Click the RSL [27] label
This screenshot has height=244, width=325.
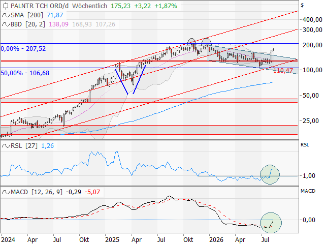pyautogui.click(x=24, y=146)
